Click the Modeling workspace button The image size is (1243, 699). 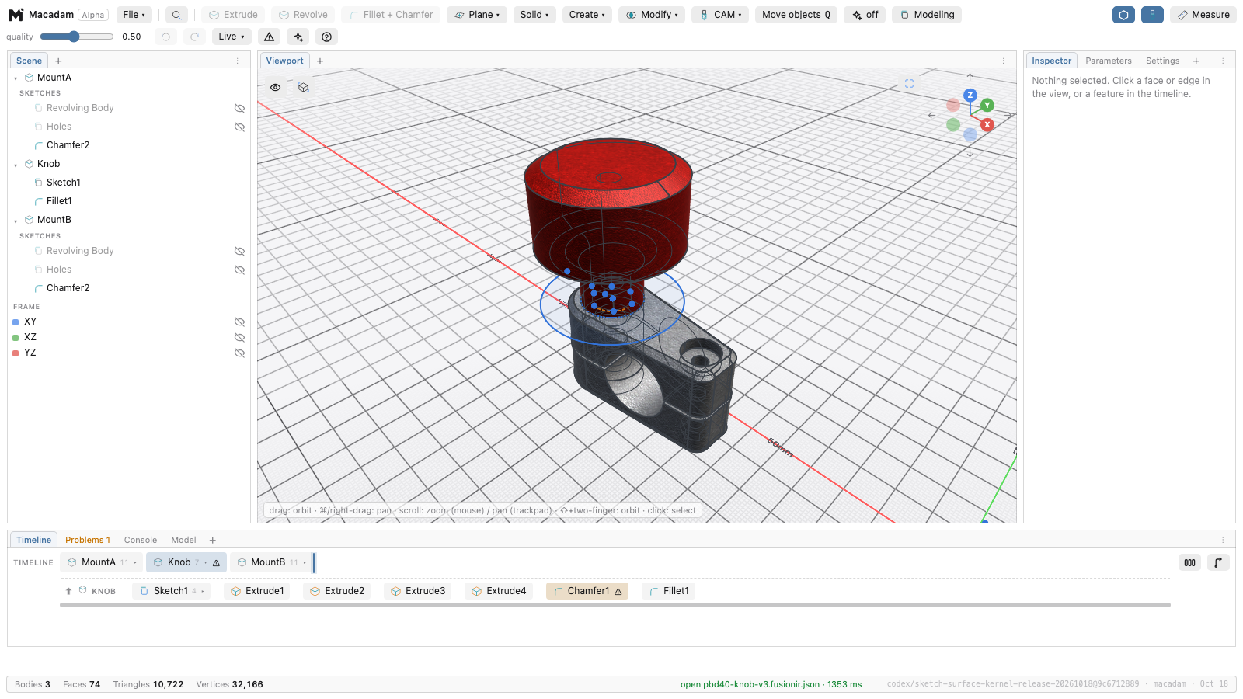[x=927, y=15]
